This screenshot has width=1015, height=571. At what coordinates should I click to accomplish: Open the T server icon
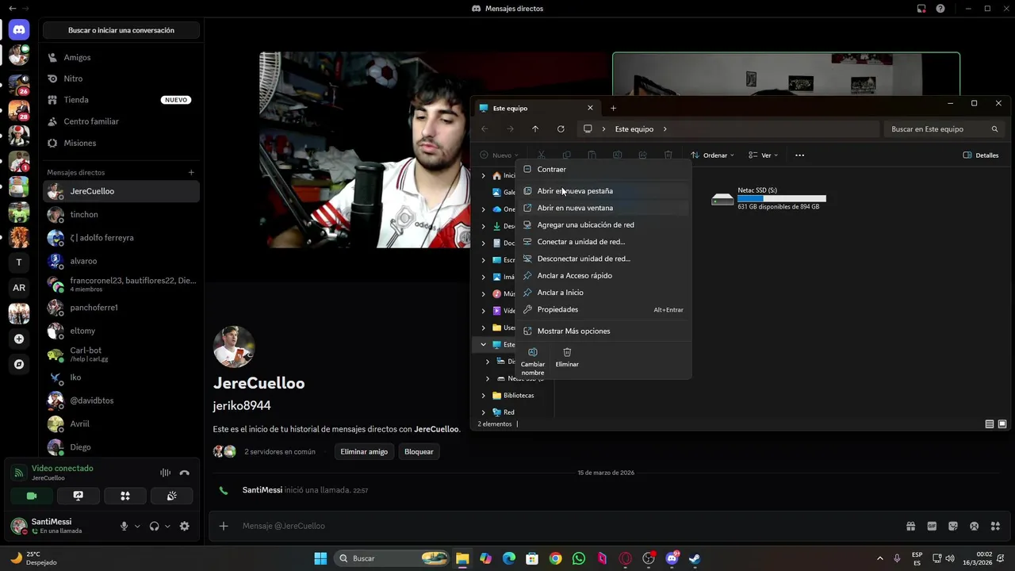pyautogui.click(x=19, y=262)
